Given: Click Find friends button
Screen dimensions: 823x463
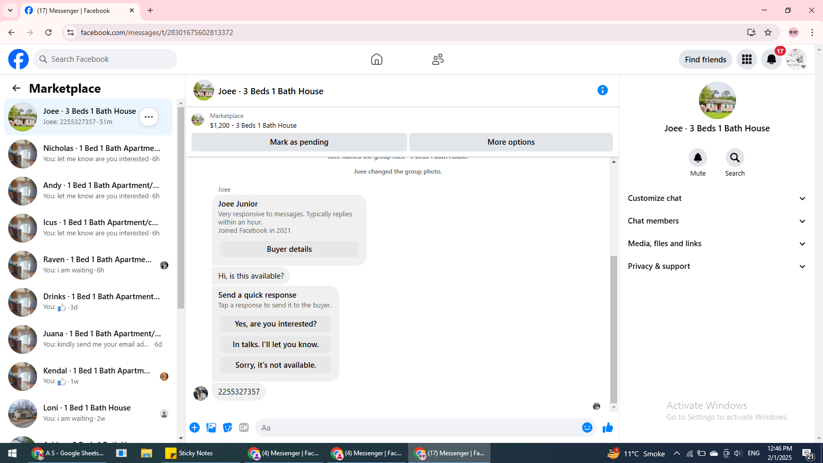Looking at the screenshot, I should pyautogui.click(x=706, y=59).
